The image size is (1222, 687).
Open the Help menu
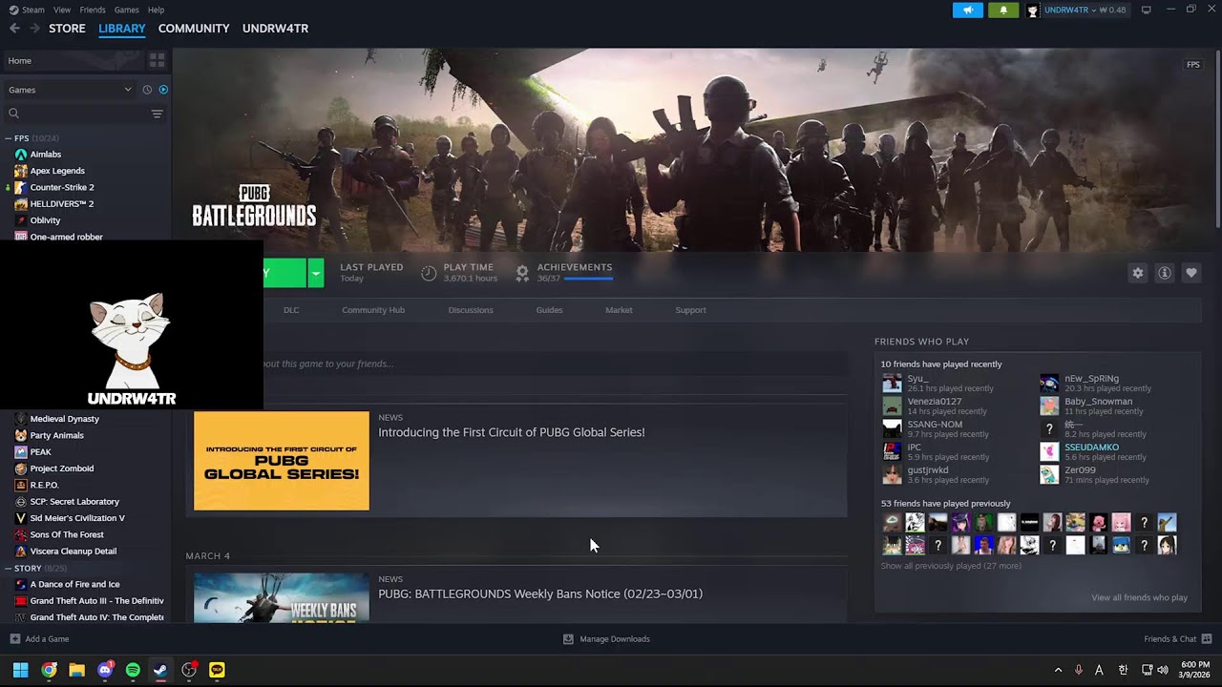(156, 10)
